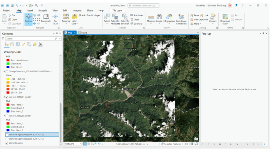
Task: Click the Measure tool
Action: 151,18
